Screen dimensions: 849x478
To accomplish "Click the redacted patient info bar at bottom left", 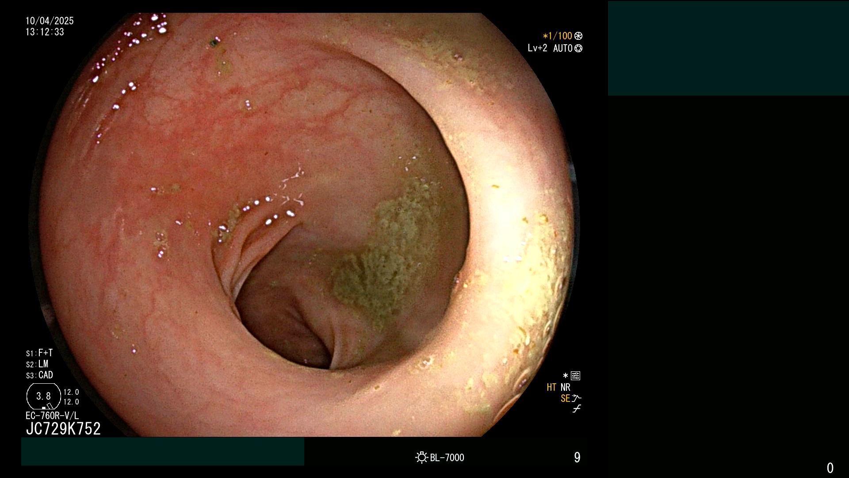I will (x=163, y=451).
